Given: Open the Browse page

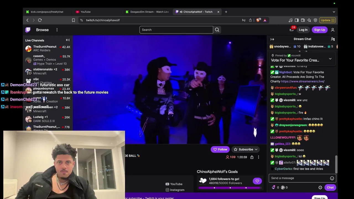Looking at the screenshot, I should 42,30.
